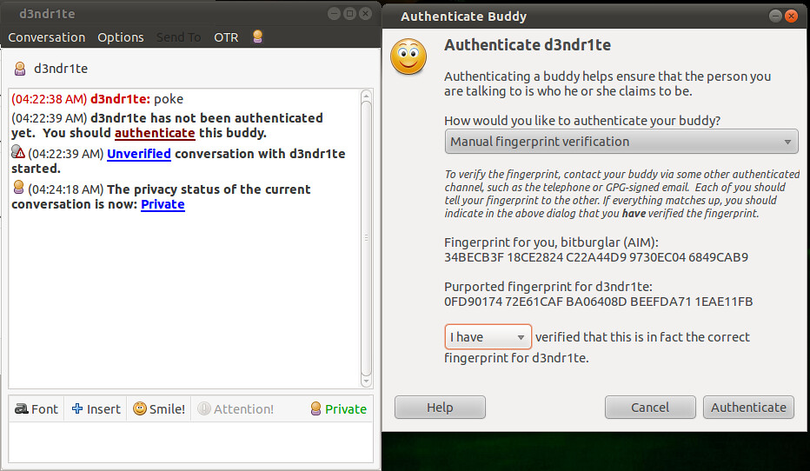Click the chat history vertical scrollbar

point(366,238)
